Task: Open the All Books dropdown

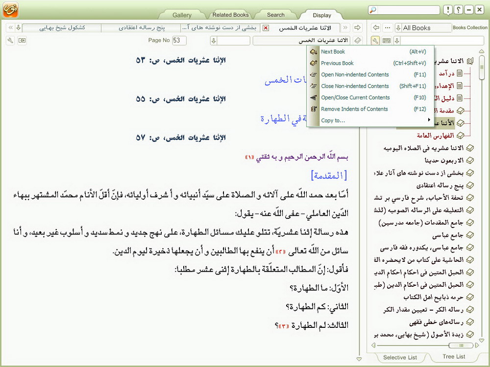Action: click(x=398, y=28)
